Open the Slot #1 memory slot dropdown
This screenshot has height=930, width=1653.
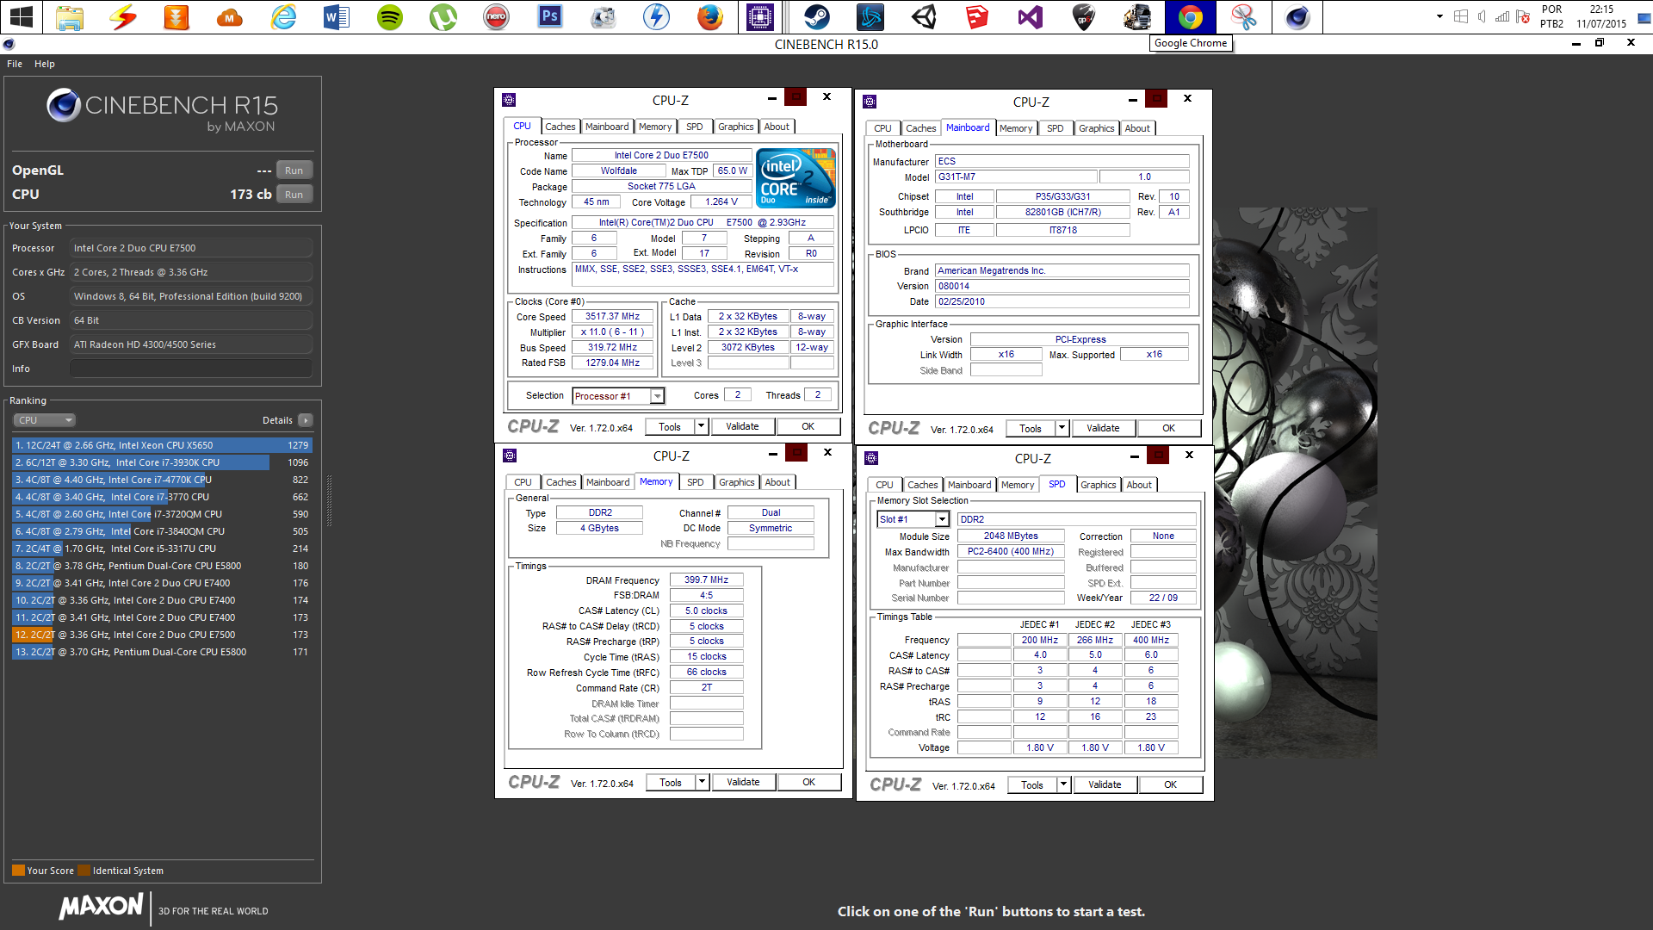pos(942,519)
